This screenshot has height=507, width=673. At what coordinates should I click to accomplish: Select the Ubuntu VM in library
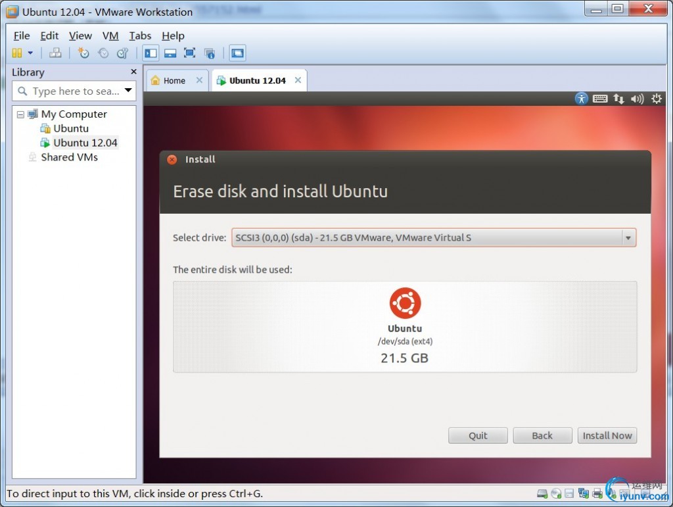[x=71, y=128]
